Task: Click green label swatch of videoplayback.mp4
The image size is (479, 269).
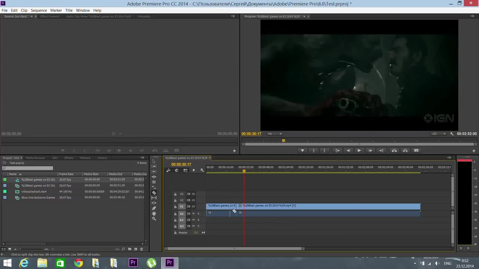Action: pos(5,191)
